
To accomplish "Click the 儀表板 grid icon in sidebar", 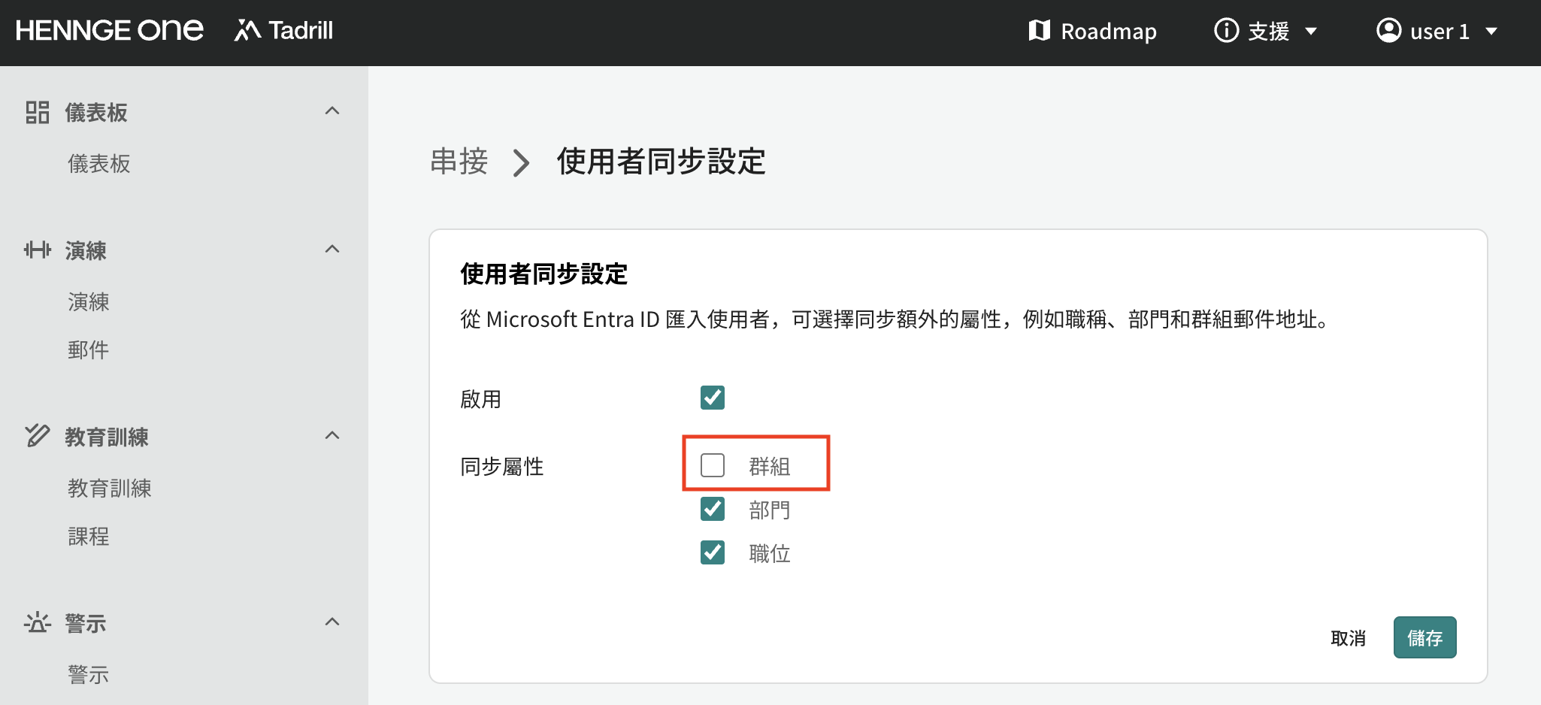I will [x=38, y=113].
